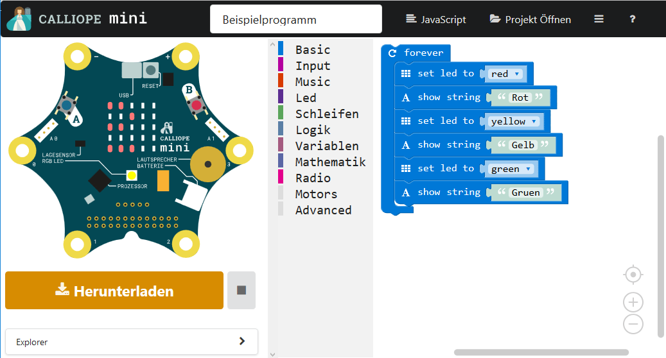The height and width of the screenshot is (358, 666).
Task: Click button B on the simulator board
Action: point(197,105)
